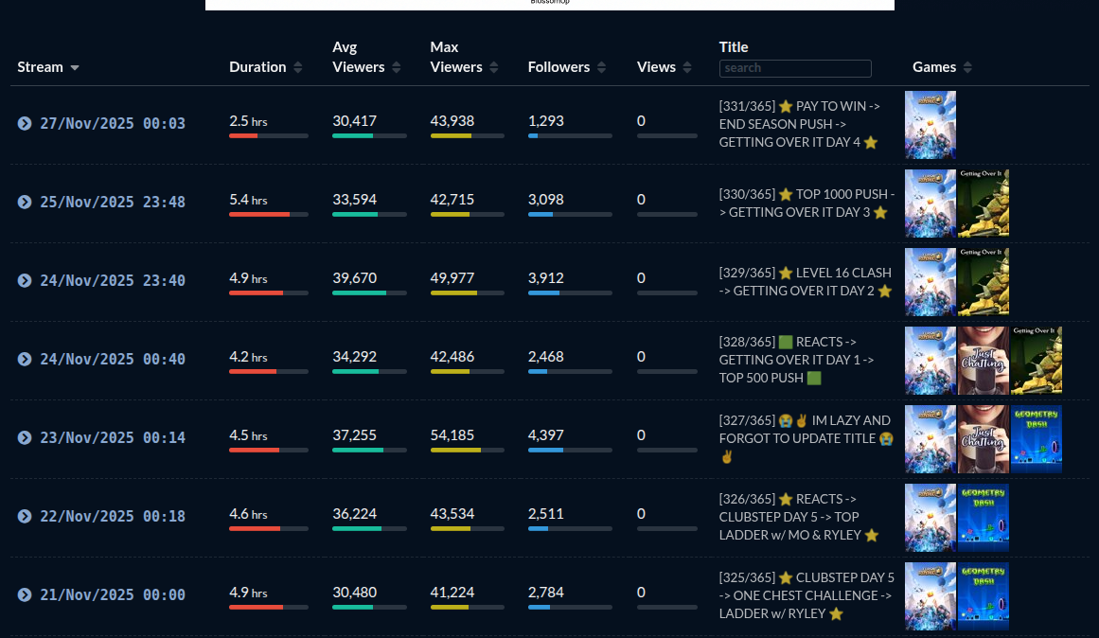Viewport: 1099px width, 638px height.
Task: Expand the 27/Nov/2025 00:03 stream row arrow
Action: point(25,124)
